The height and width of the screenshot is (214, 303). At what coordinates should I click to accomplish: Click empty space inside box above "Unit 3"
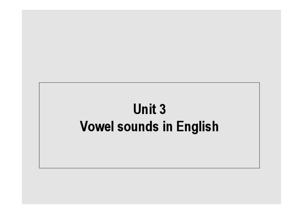[x=149, y=93]
